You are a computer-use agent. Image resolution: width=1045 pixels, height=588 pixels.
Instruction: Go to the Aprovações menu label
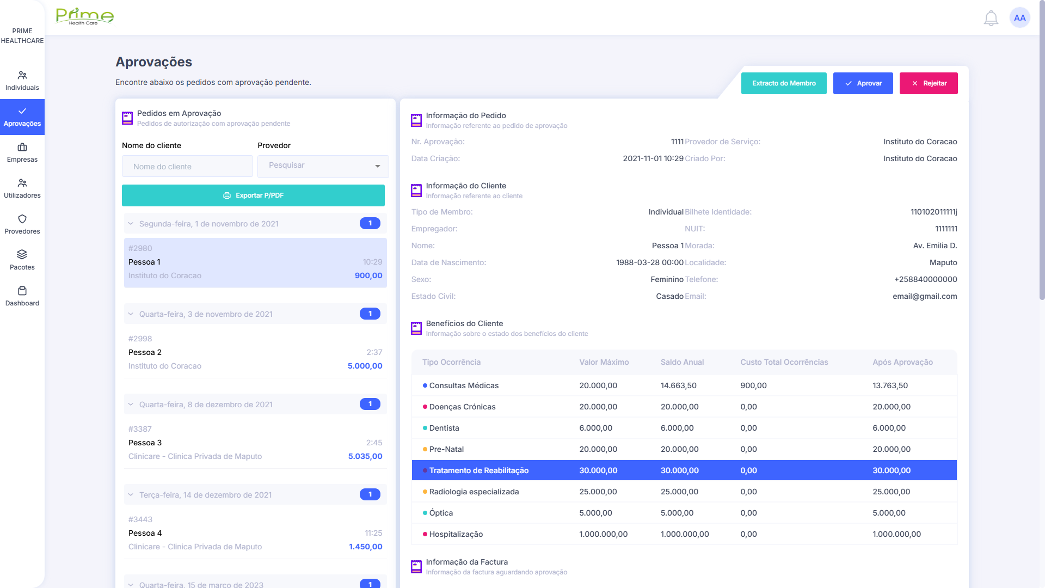click(x=22, y=124)
